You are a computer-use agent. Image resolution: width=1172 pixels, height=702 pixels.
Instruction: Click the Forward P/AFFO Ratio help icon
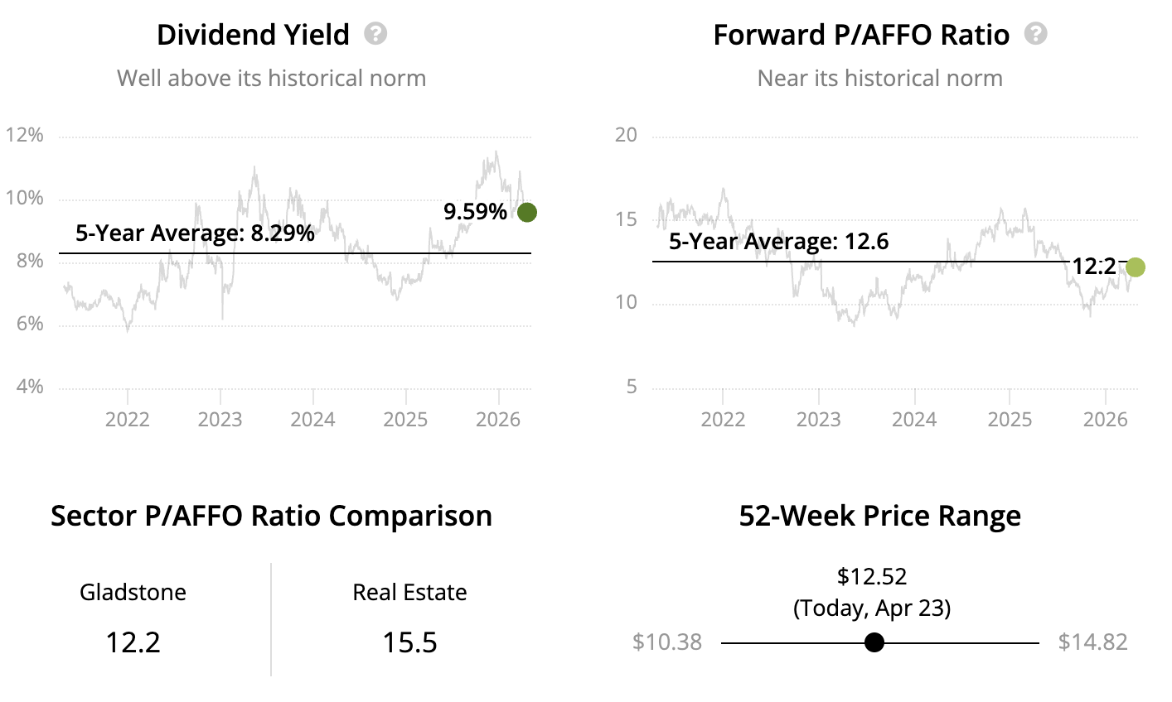click(1036, 34)
